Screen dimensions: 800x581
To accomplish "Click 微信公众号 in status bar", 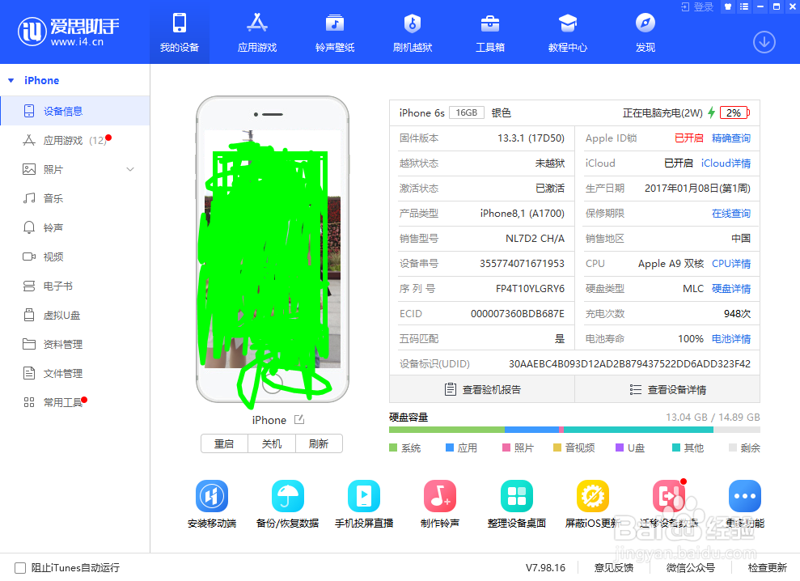I will [x=690, y=568].
